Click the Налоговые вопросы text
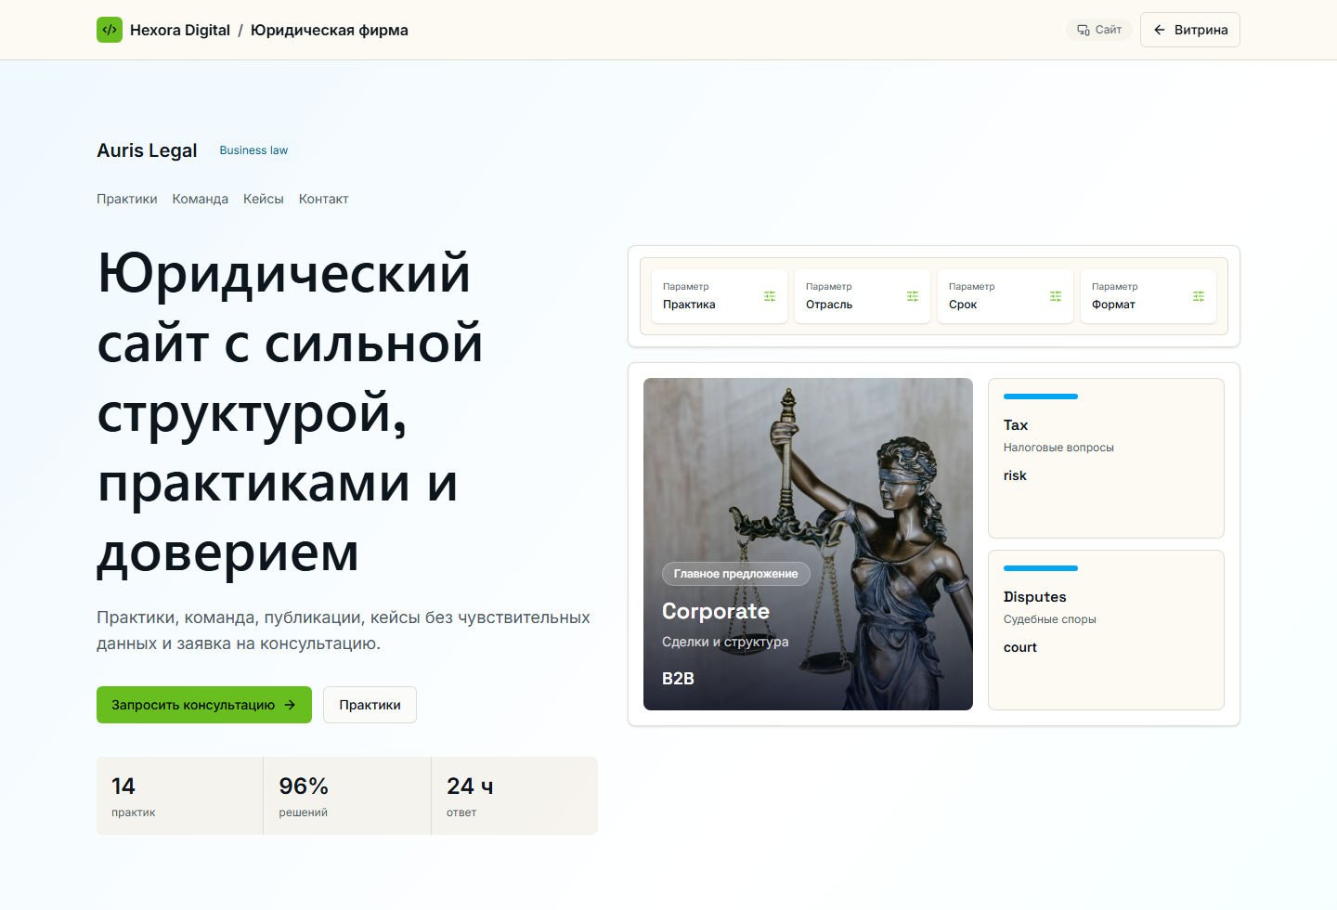Image resolution: width=1337 pixels, height=910 pixels. tap(1058, 448)
